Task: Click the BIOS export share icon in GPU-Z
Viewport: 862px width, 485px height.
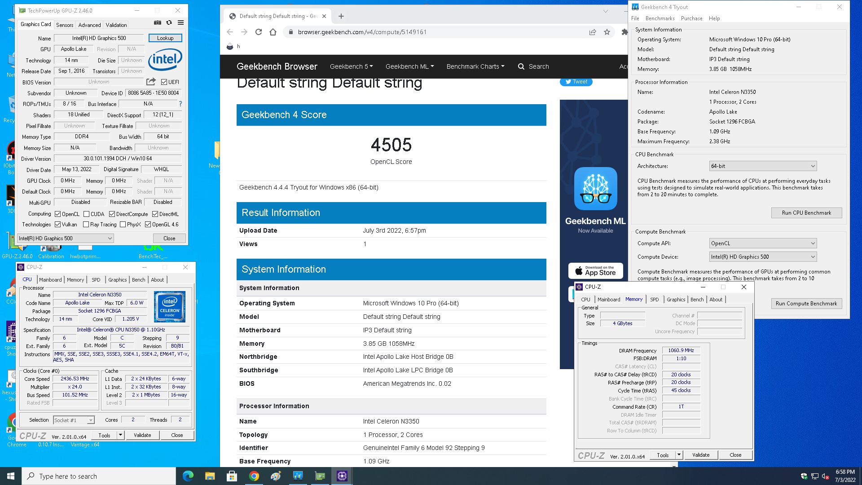Action: pyautogui.click(x=151, y=82)
